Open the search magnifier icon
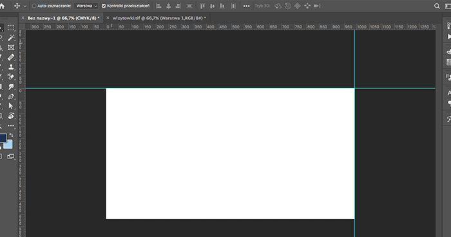The height and width of the screenshot is (237, 451). pos(437,6)
